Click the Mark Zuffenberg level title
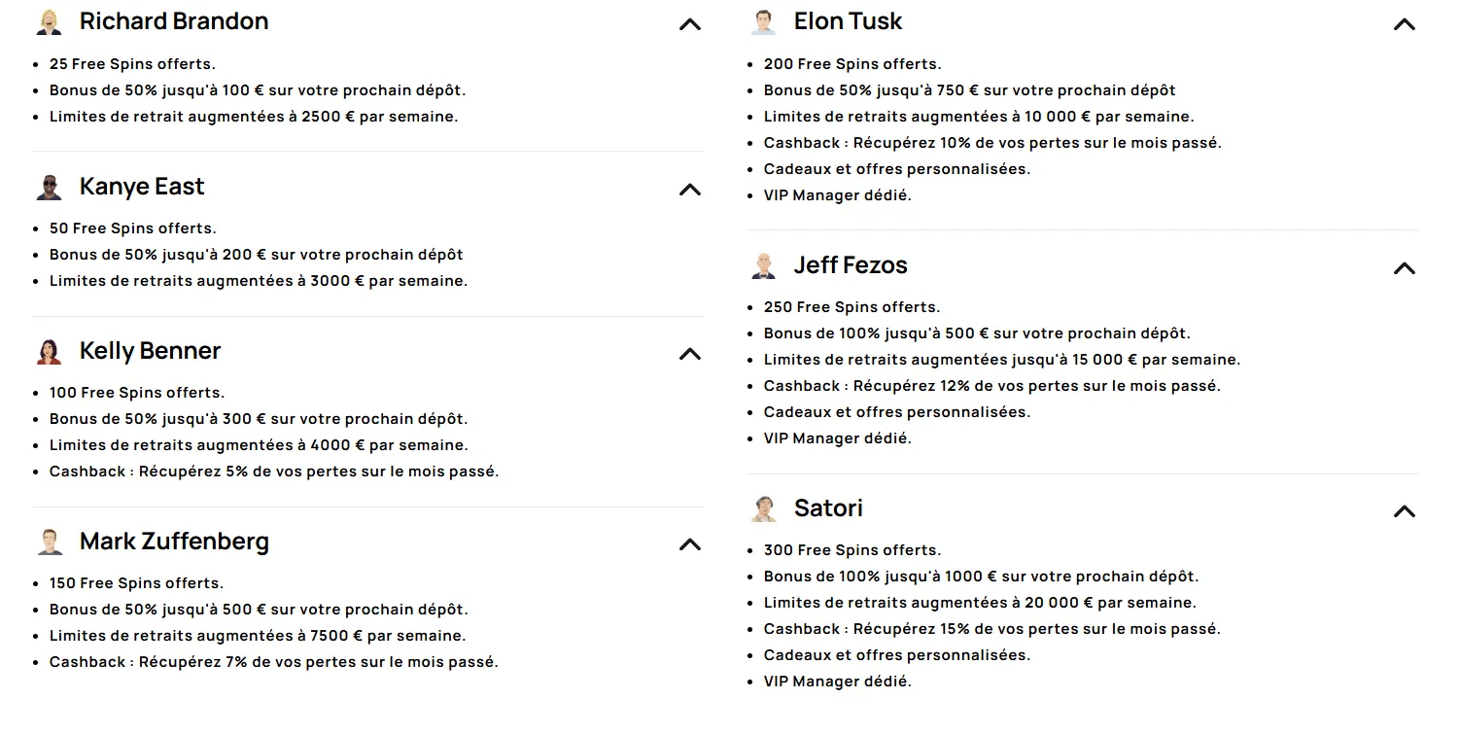 point(174,542)
